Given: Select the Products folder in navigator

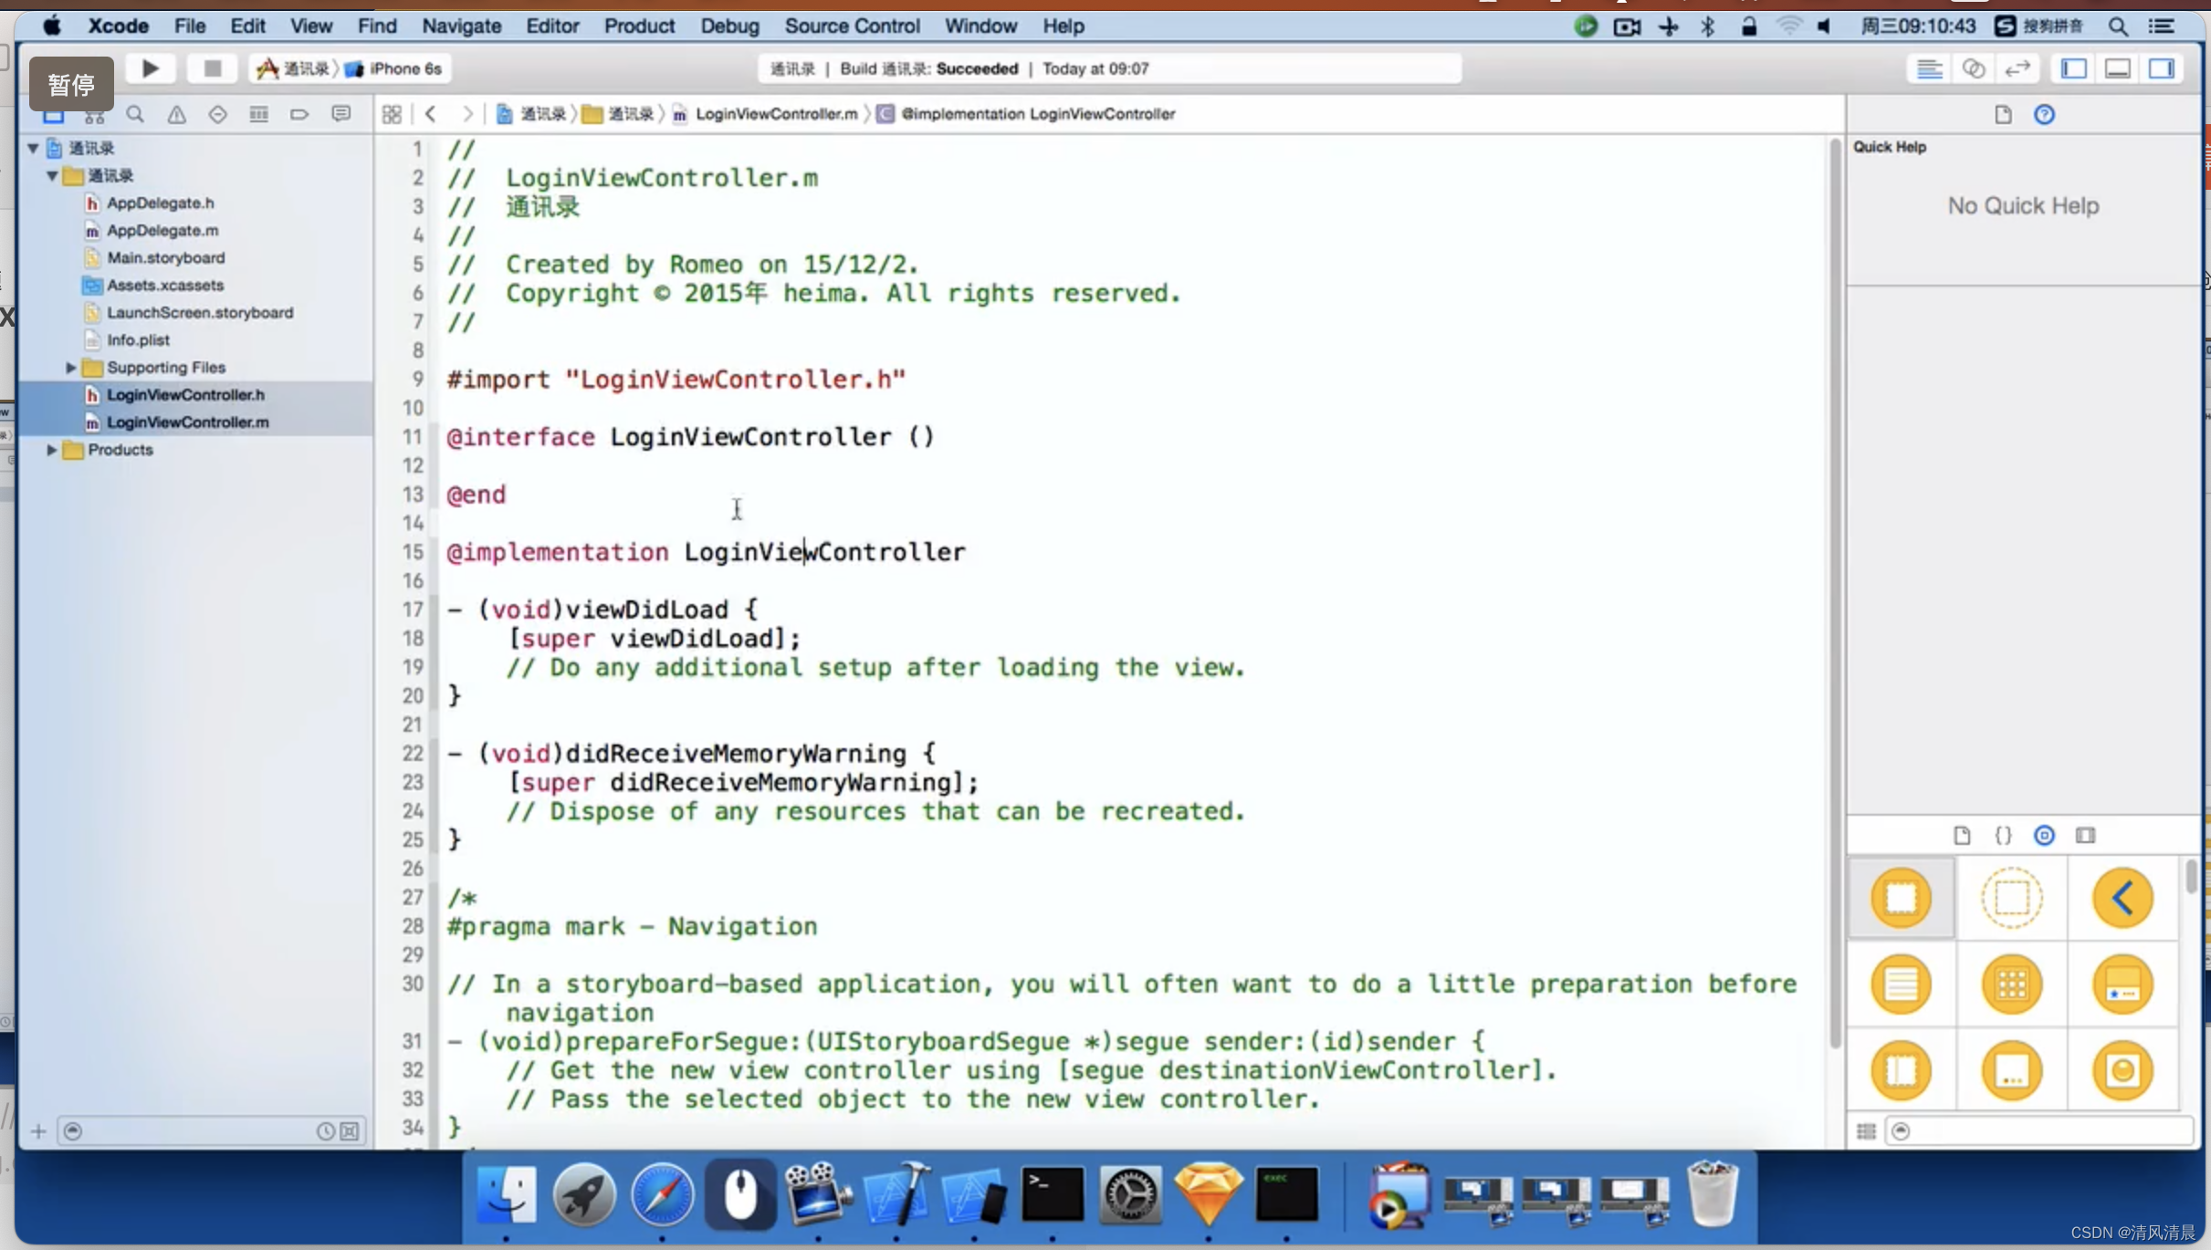Looking at the screenshot, I should point(120,449).
